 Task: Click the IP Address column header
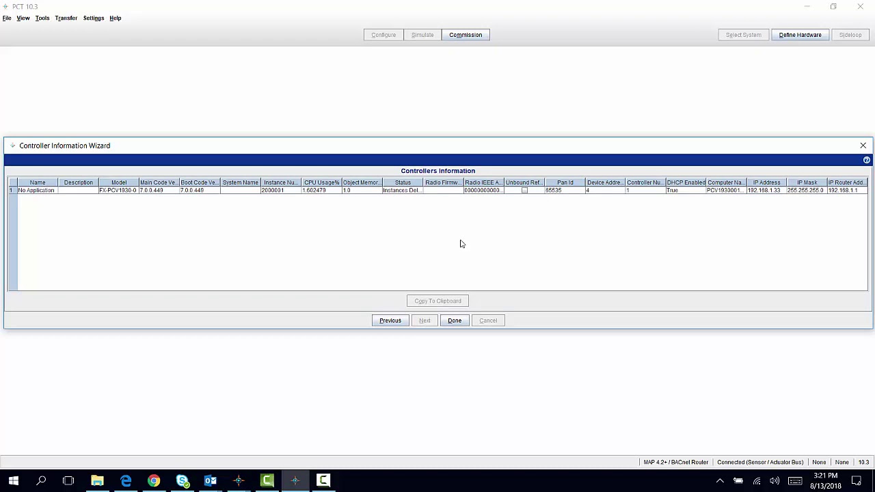pyautogui.click(x=766, y=182)
